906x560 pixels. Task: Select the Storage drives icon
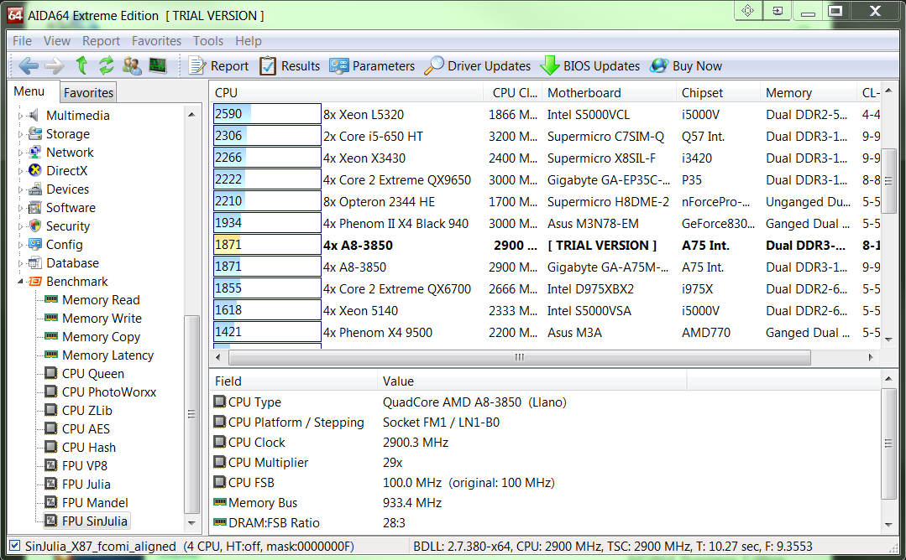(x=34, y=134)
